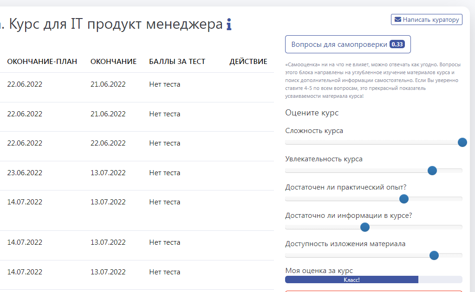Click the planned end date 23.06.2022

coord(25,173)
